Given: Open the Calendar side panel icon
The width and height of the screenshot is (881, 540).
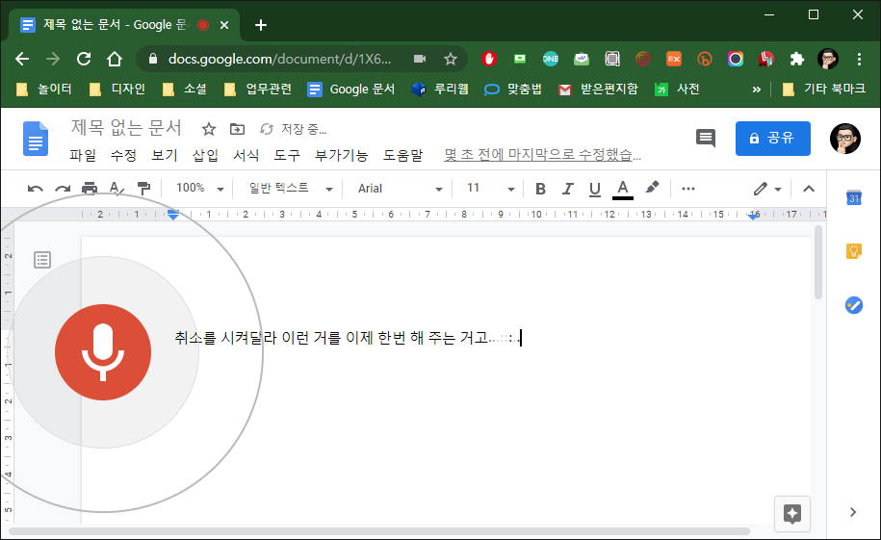Looking at the screenshot, I should [x=853, y=197].
